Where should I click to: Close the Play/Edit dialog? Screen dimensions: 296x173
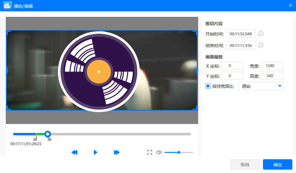point(290,6)
